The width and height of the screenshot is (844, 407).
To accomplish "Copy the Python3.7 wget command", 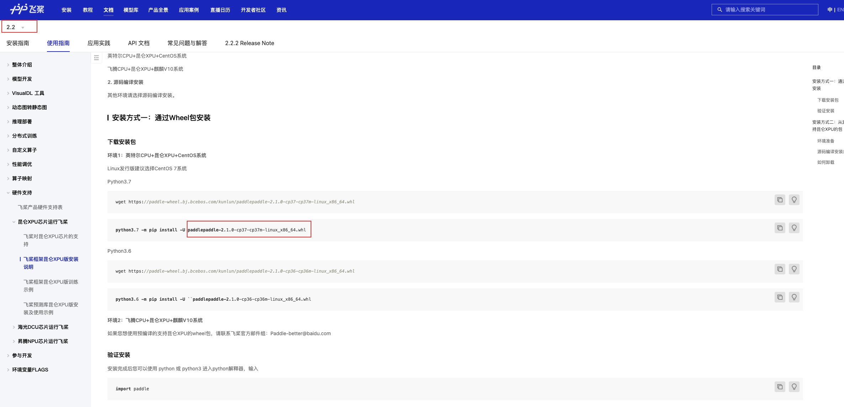I will pos(780,200).
